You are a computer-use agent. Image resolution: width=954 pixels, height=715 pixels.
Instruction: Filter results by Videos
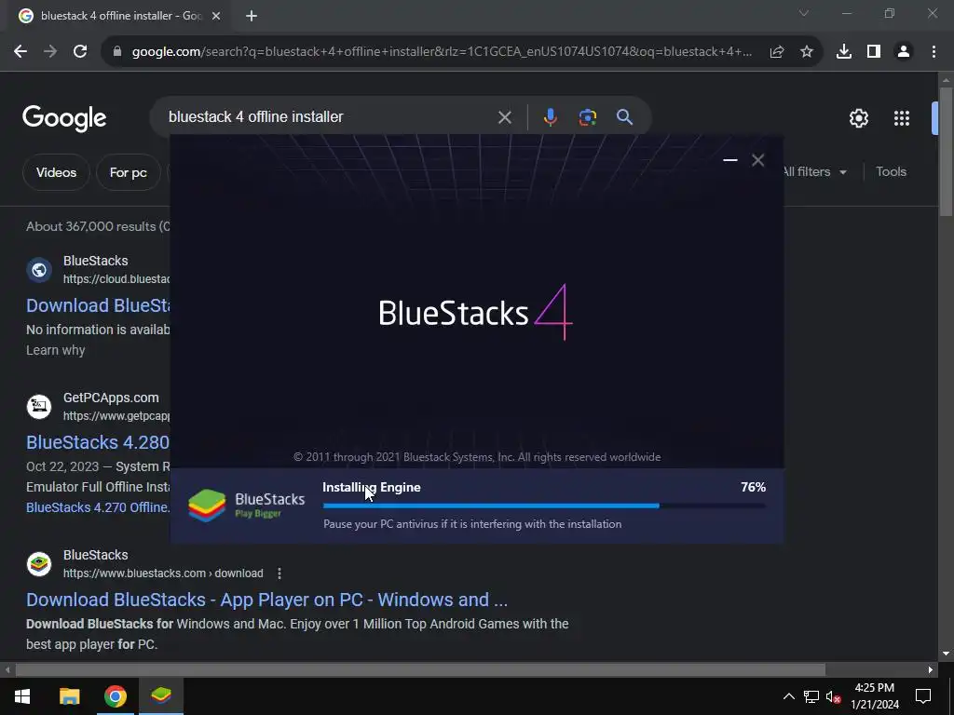[56, 172]
